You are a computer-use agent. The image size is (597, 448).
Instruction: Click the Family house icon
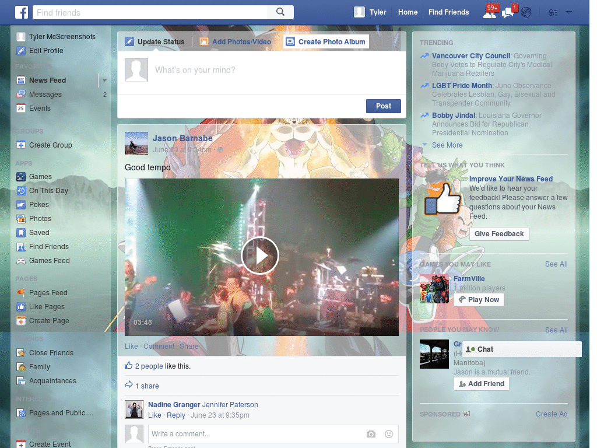point(21,367)
